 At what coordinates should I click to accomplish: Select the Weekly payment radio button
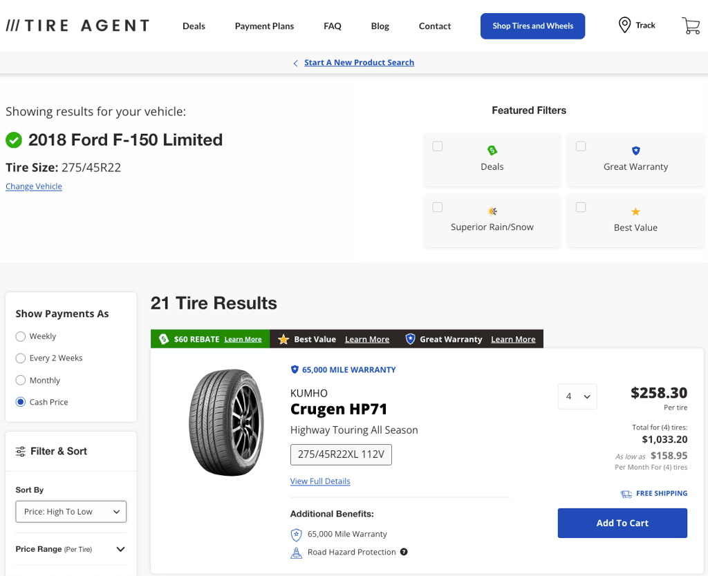[21, 336]
